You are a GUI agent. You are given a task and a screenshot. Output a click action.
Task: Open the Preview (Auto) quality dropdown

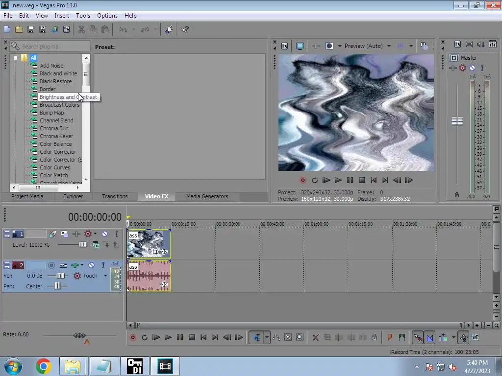(389, 46)
